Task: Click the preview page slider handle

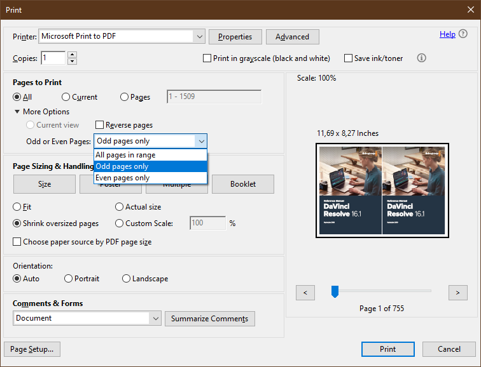Action: pyautogui.click(x=335, y=291)
